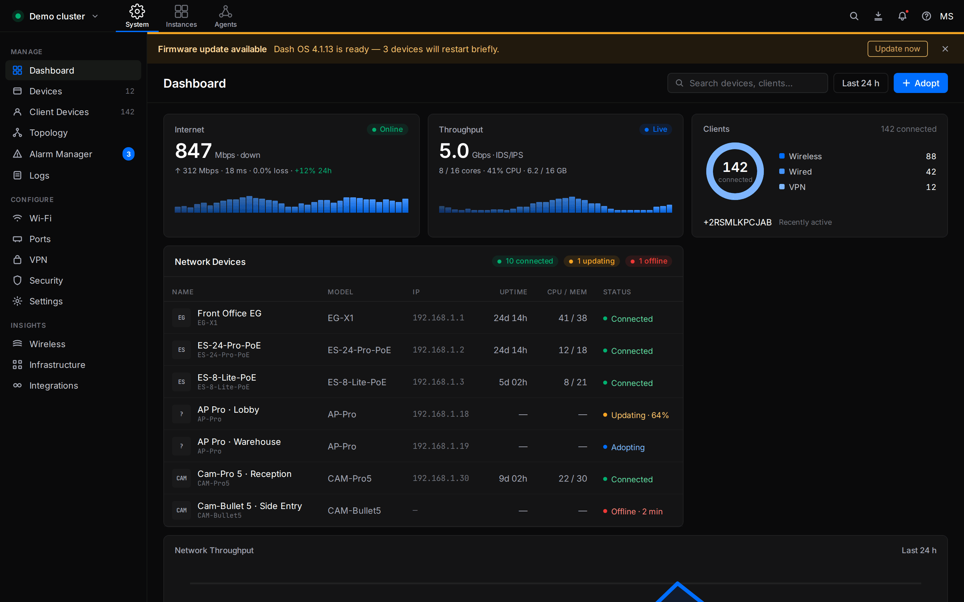
Task: Click the Security shield icon
Action: click(17, 280)
